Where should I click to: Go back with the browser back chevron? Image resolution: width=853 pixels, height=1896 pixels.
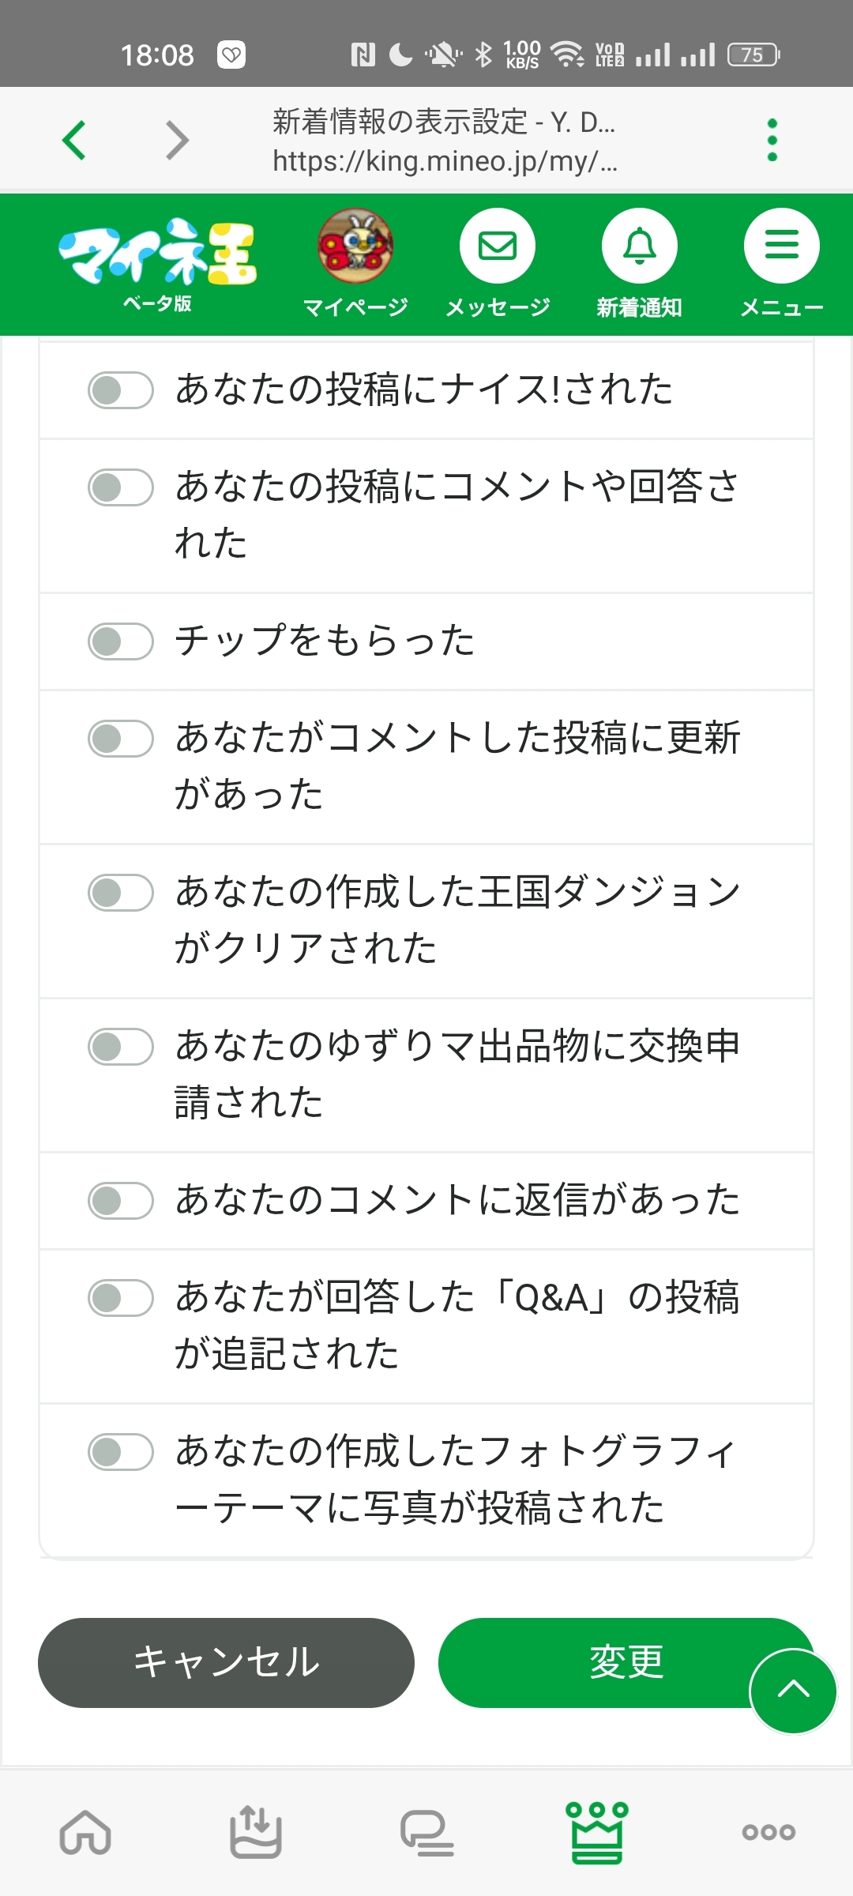click(74, 141)
